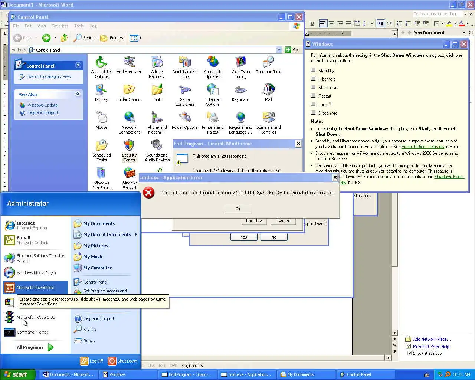
Task: Open Internet Options icon
Action: coord(213,95)
